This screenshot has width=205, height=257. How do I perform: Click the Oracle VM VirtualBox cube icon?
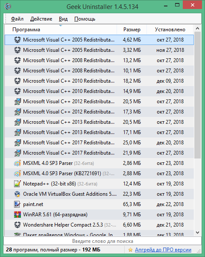coord(18,194)
